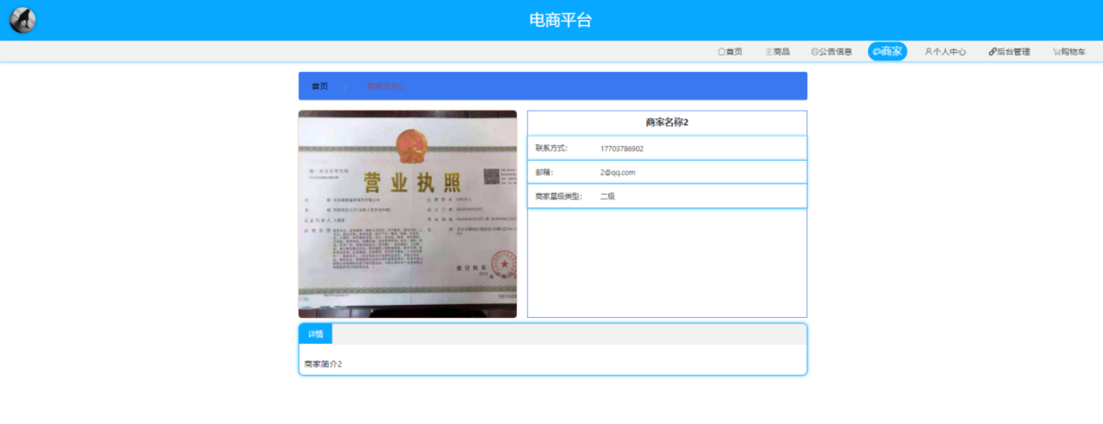This screenshot has height=424, width=1103.
Task: Click the 商家星级类型 label
Action: [559, 196]
